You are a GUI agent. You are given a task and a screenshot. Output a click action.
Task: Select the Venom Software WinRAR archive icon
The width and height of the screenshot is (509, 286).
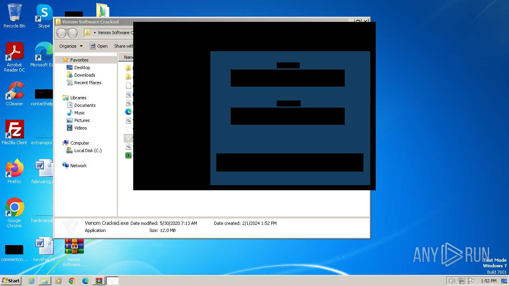(x=74, y=252)
